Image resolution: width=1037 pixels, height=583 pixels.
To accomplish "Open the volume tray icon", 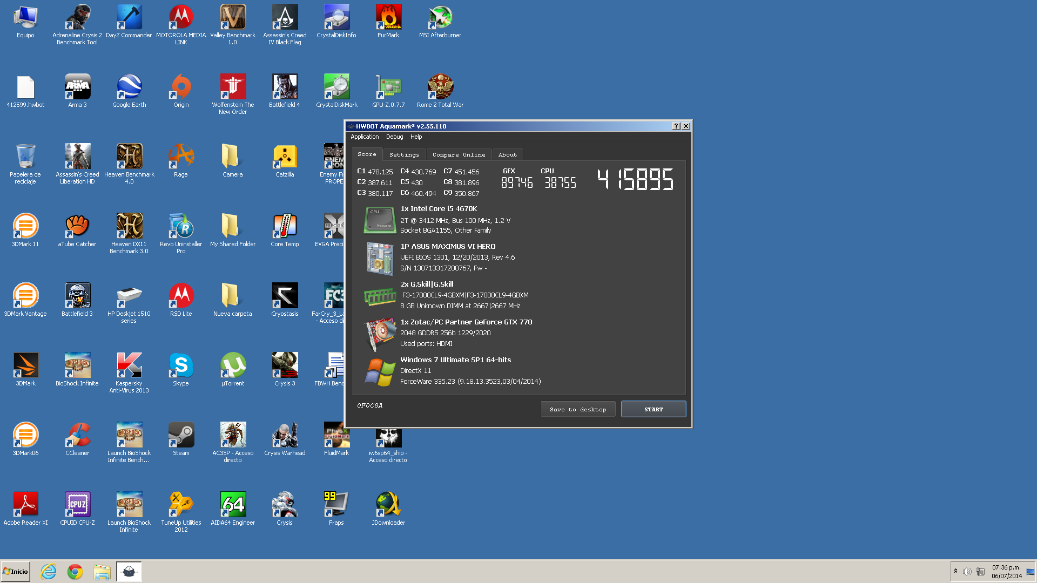I will click(967, 572).
